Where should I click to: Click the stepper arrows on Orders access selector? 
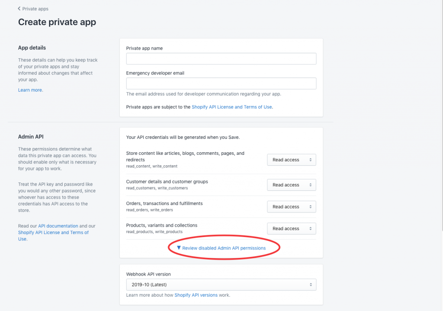(310, 207)
